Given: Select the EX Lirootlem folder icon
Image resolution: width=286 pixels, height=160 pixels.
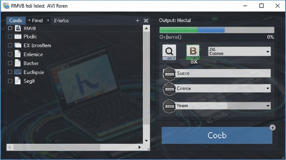Looking at the screenshot, I should click(x=18, y=45).
